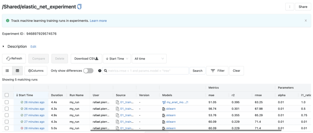This screenshot has width=313, height=133.
Task: Open the 01_train source in 5.0s row
Action: coord(127,128)
